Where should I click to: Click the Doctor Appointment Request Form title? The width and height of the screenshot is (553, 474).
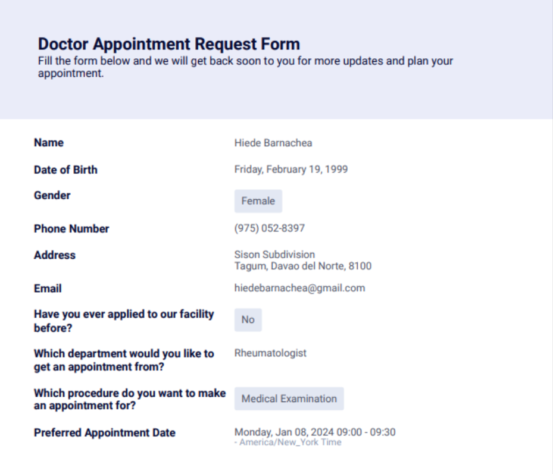[x=169, y=44]
